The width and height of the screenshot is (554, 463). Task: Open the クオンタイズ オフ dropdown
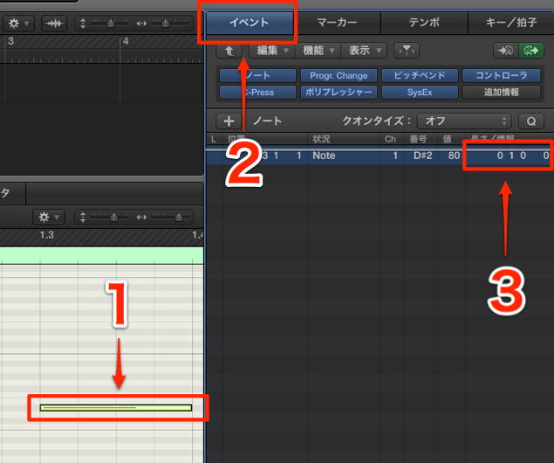click(464, 121)
